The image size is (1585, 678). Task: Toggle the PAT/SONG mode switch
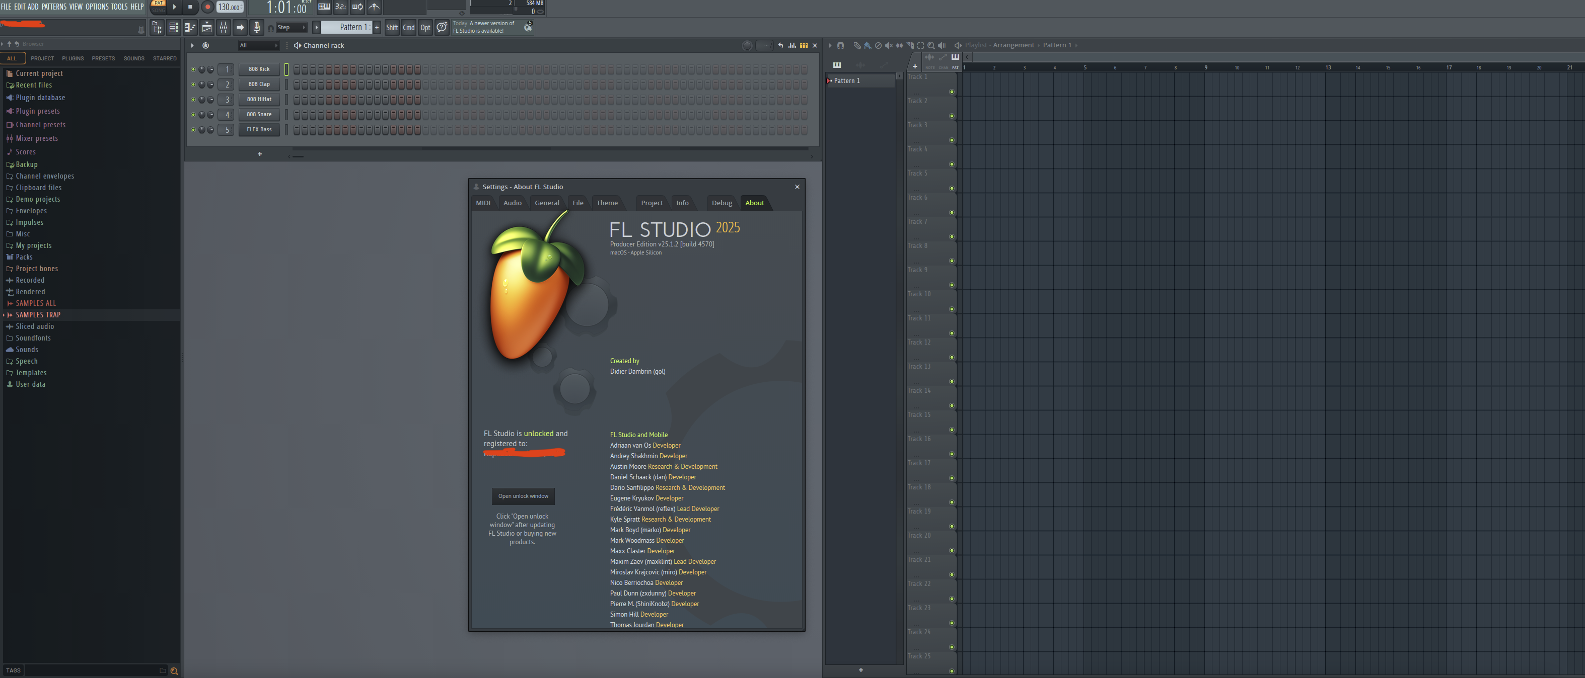point(159,7)
